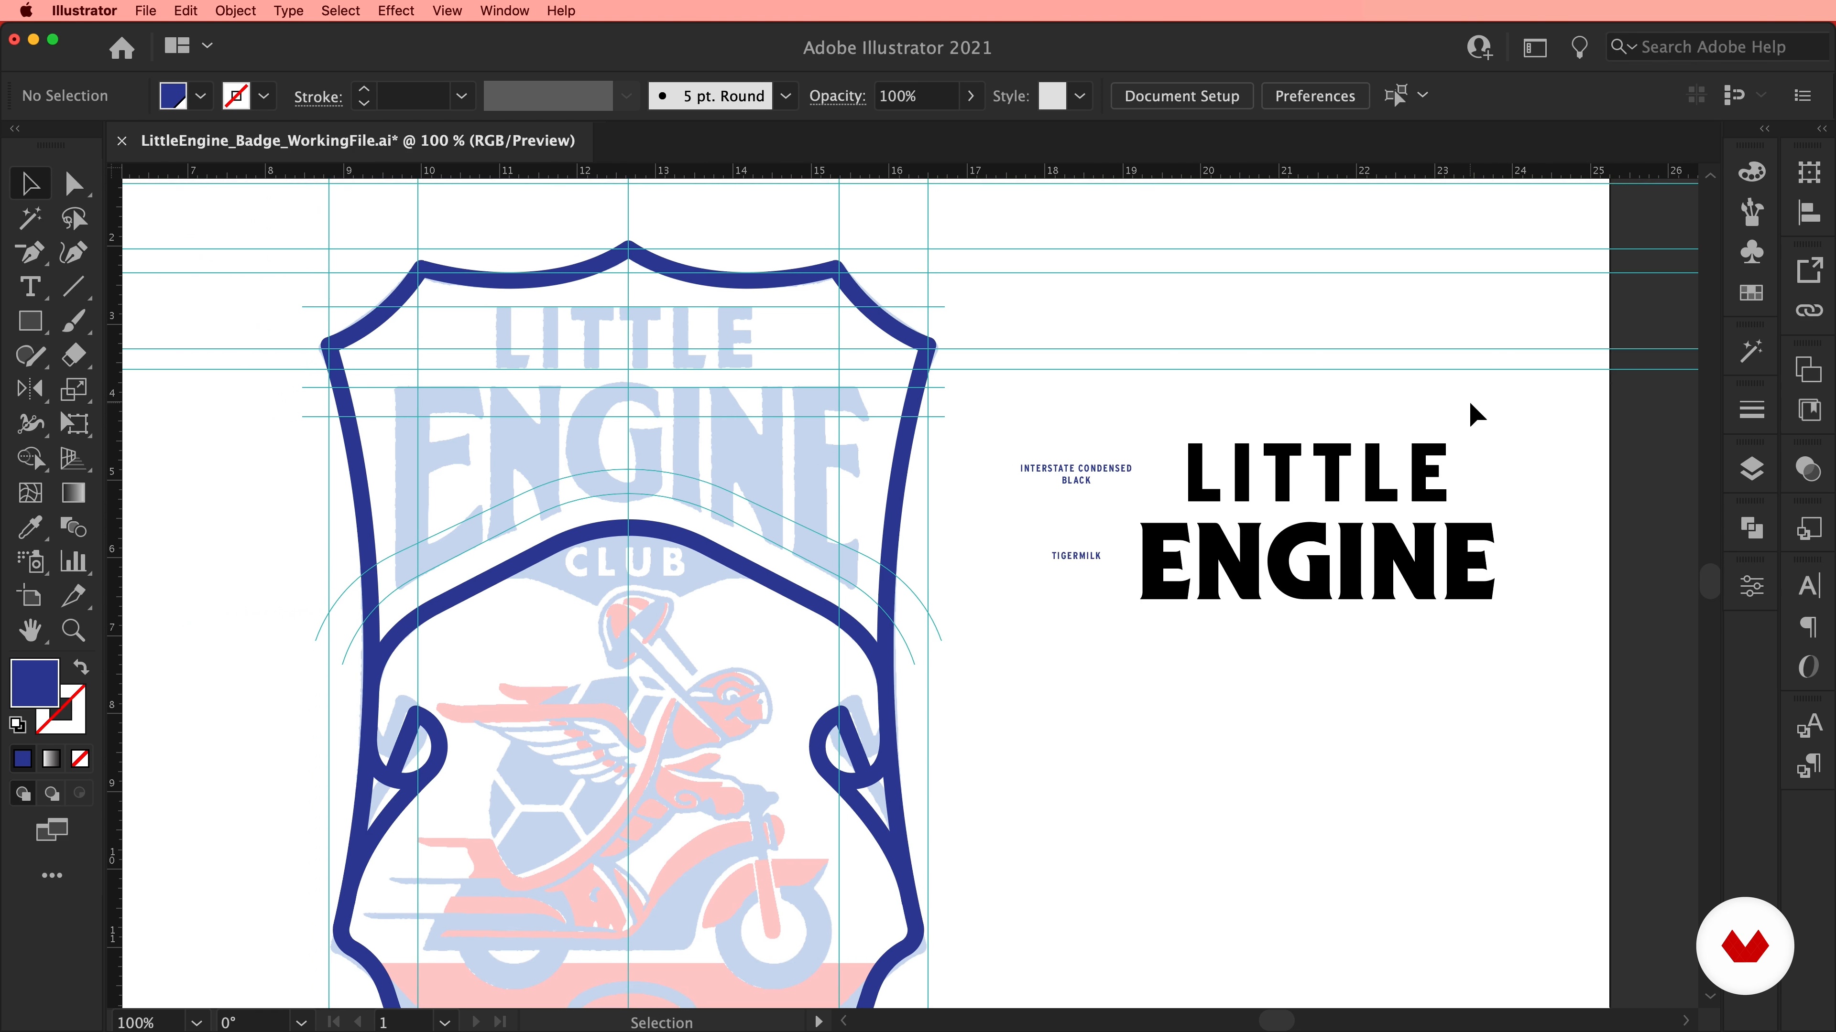This screenshot has width=1836, height=1032.
Task: Select the Reflect tool
Action: [x=30, y=389]
